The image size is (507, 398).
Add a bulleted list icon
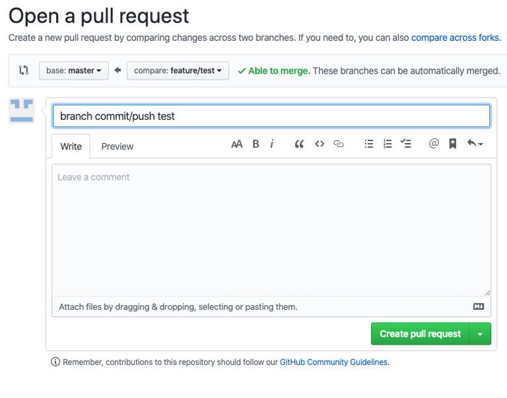coord(369,144)
